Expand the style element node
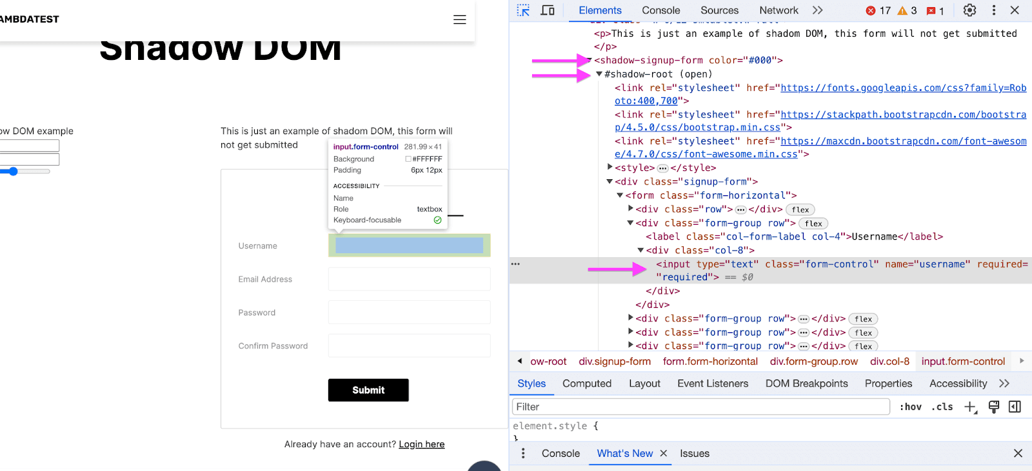1032x471 pixels. (x=610, y=168)
